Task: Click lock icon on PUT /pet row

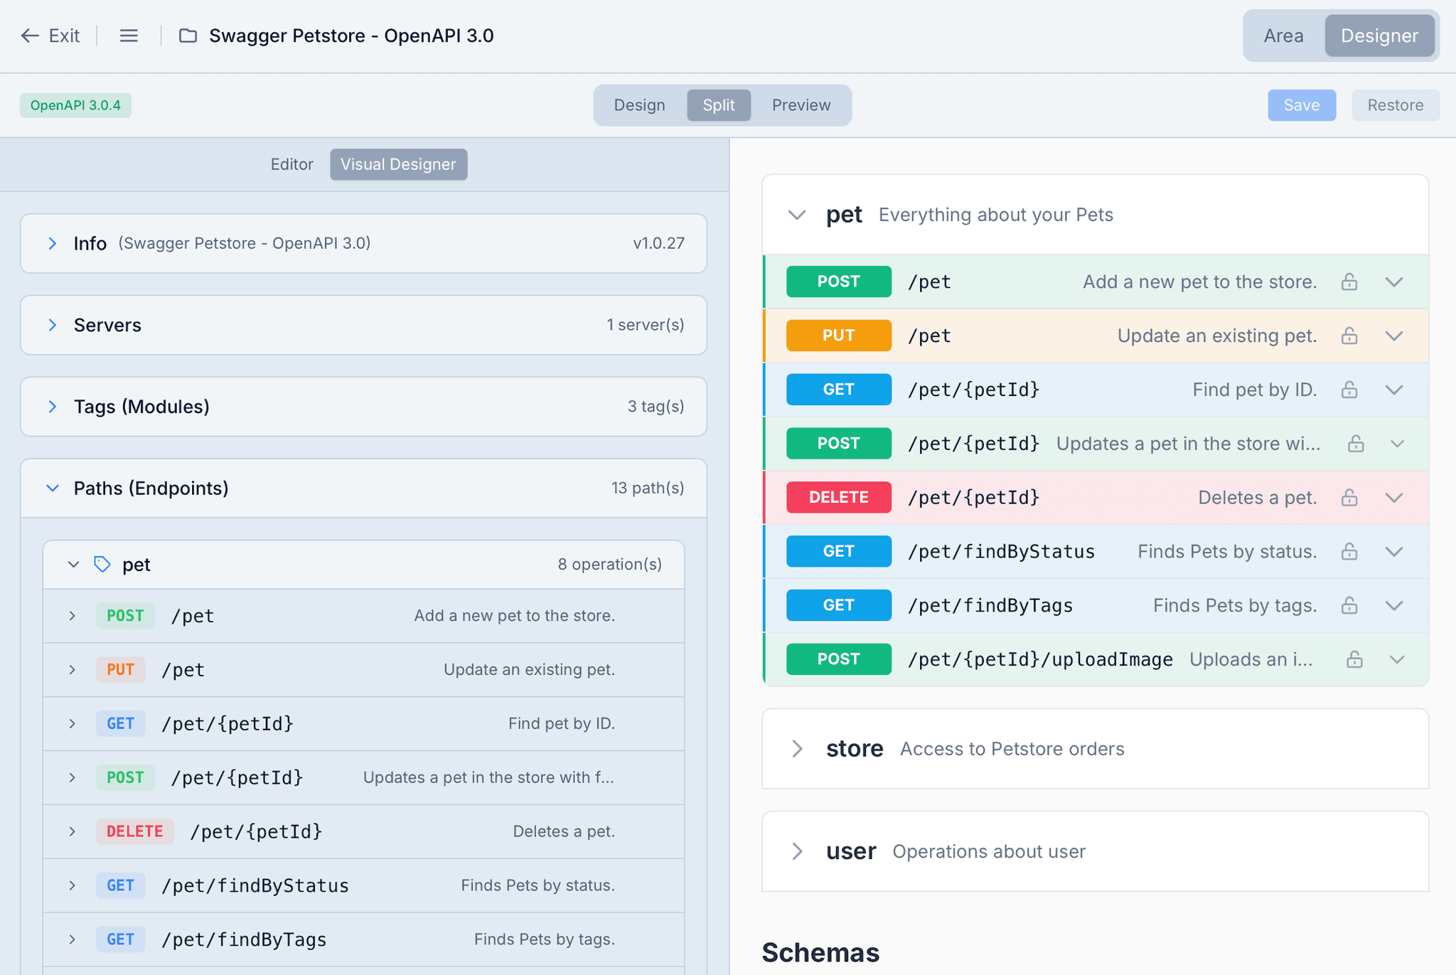Action: (1349, 336)
